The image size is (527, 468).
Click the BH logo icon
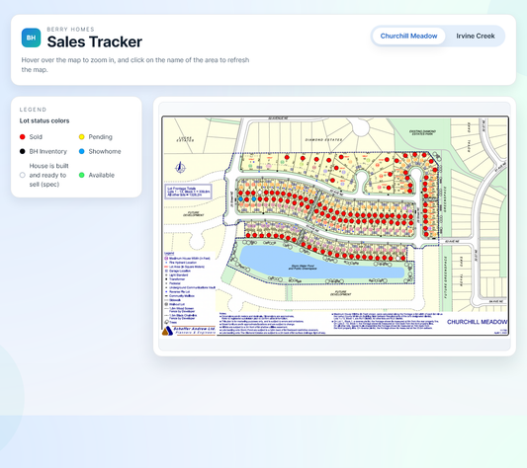point(31,38)
